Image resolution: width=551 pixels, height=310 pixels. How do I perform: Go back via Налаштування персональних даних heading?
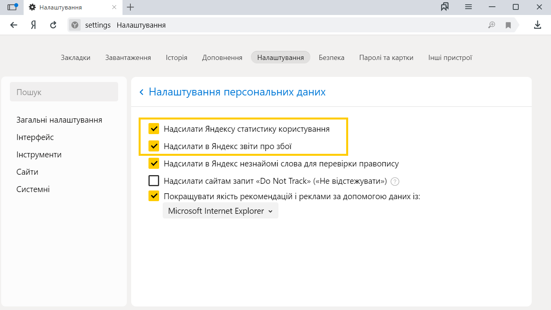(x=237, y=92)
